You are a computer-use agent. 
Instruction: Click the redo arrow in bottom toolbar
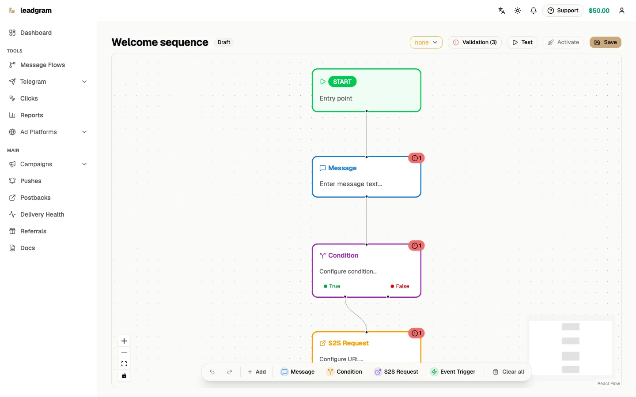(230, 372)
